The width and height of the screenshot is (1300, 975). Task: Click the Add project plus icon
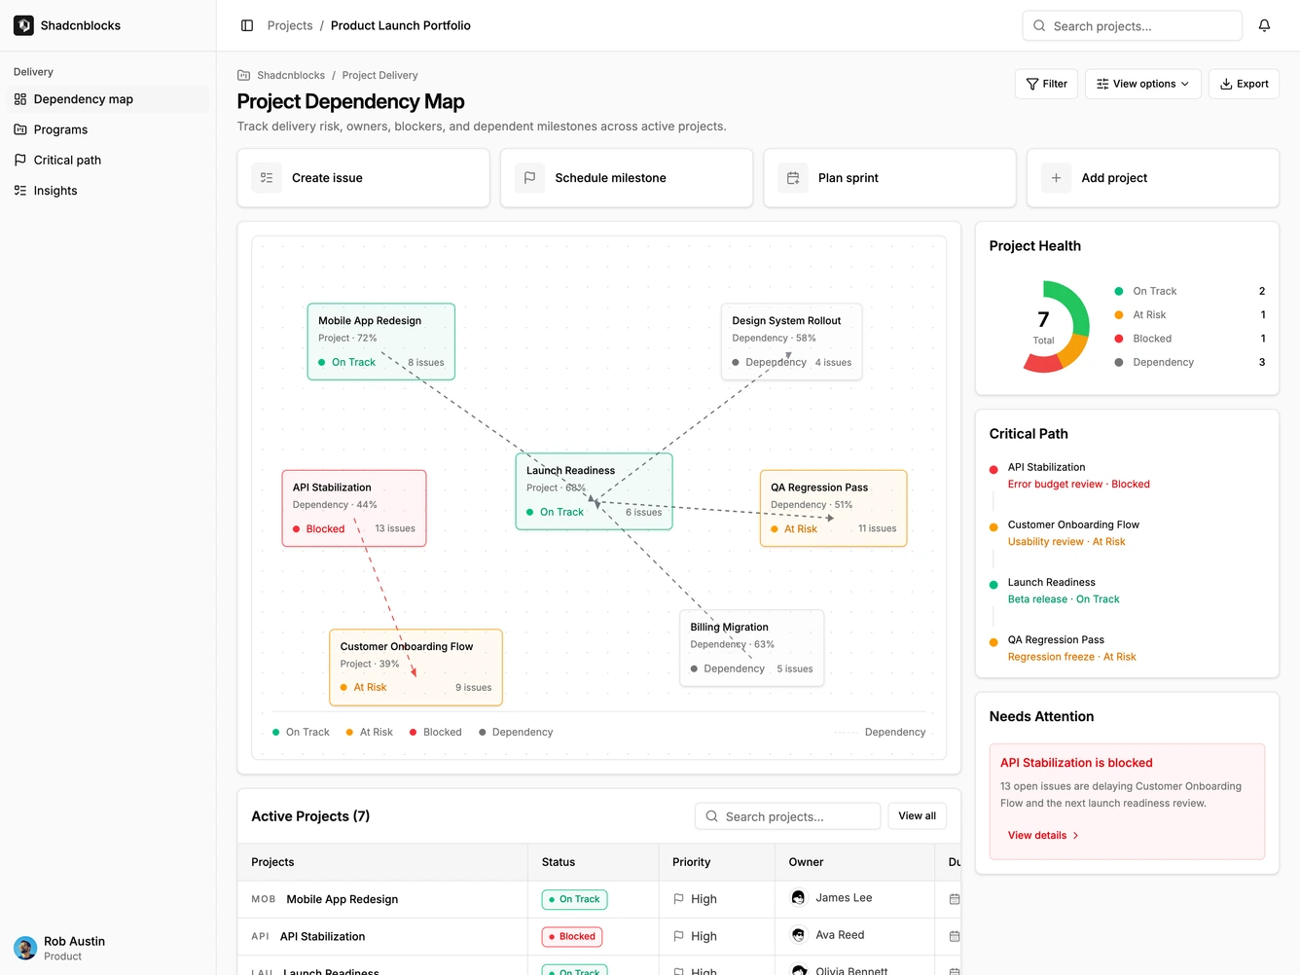click(x=1056, y=178)
